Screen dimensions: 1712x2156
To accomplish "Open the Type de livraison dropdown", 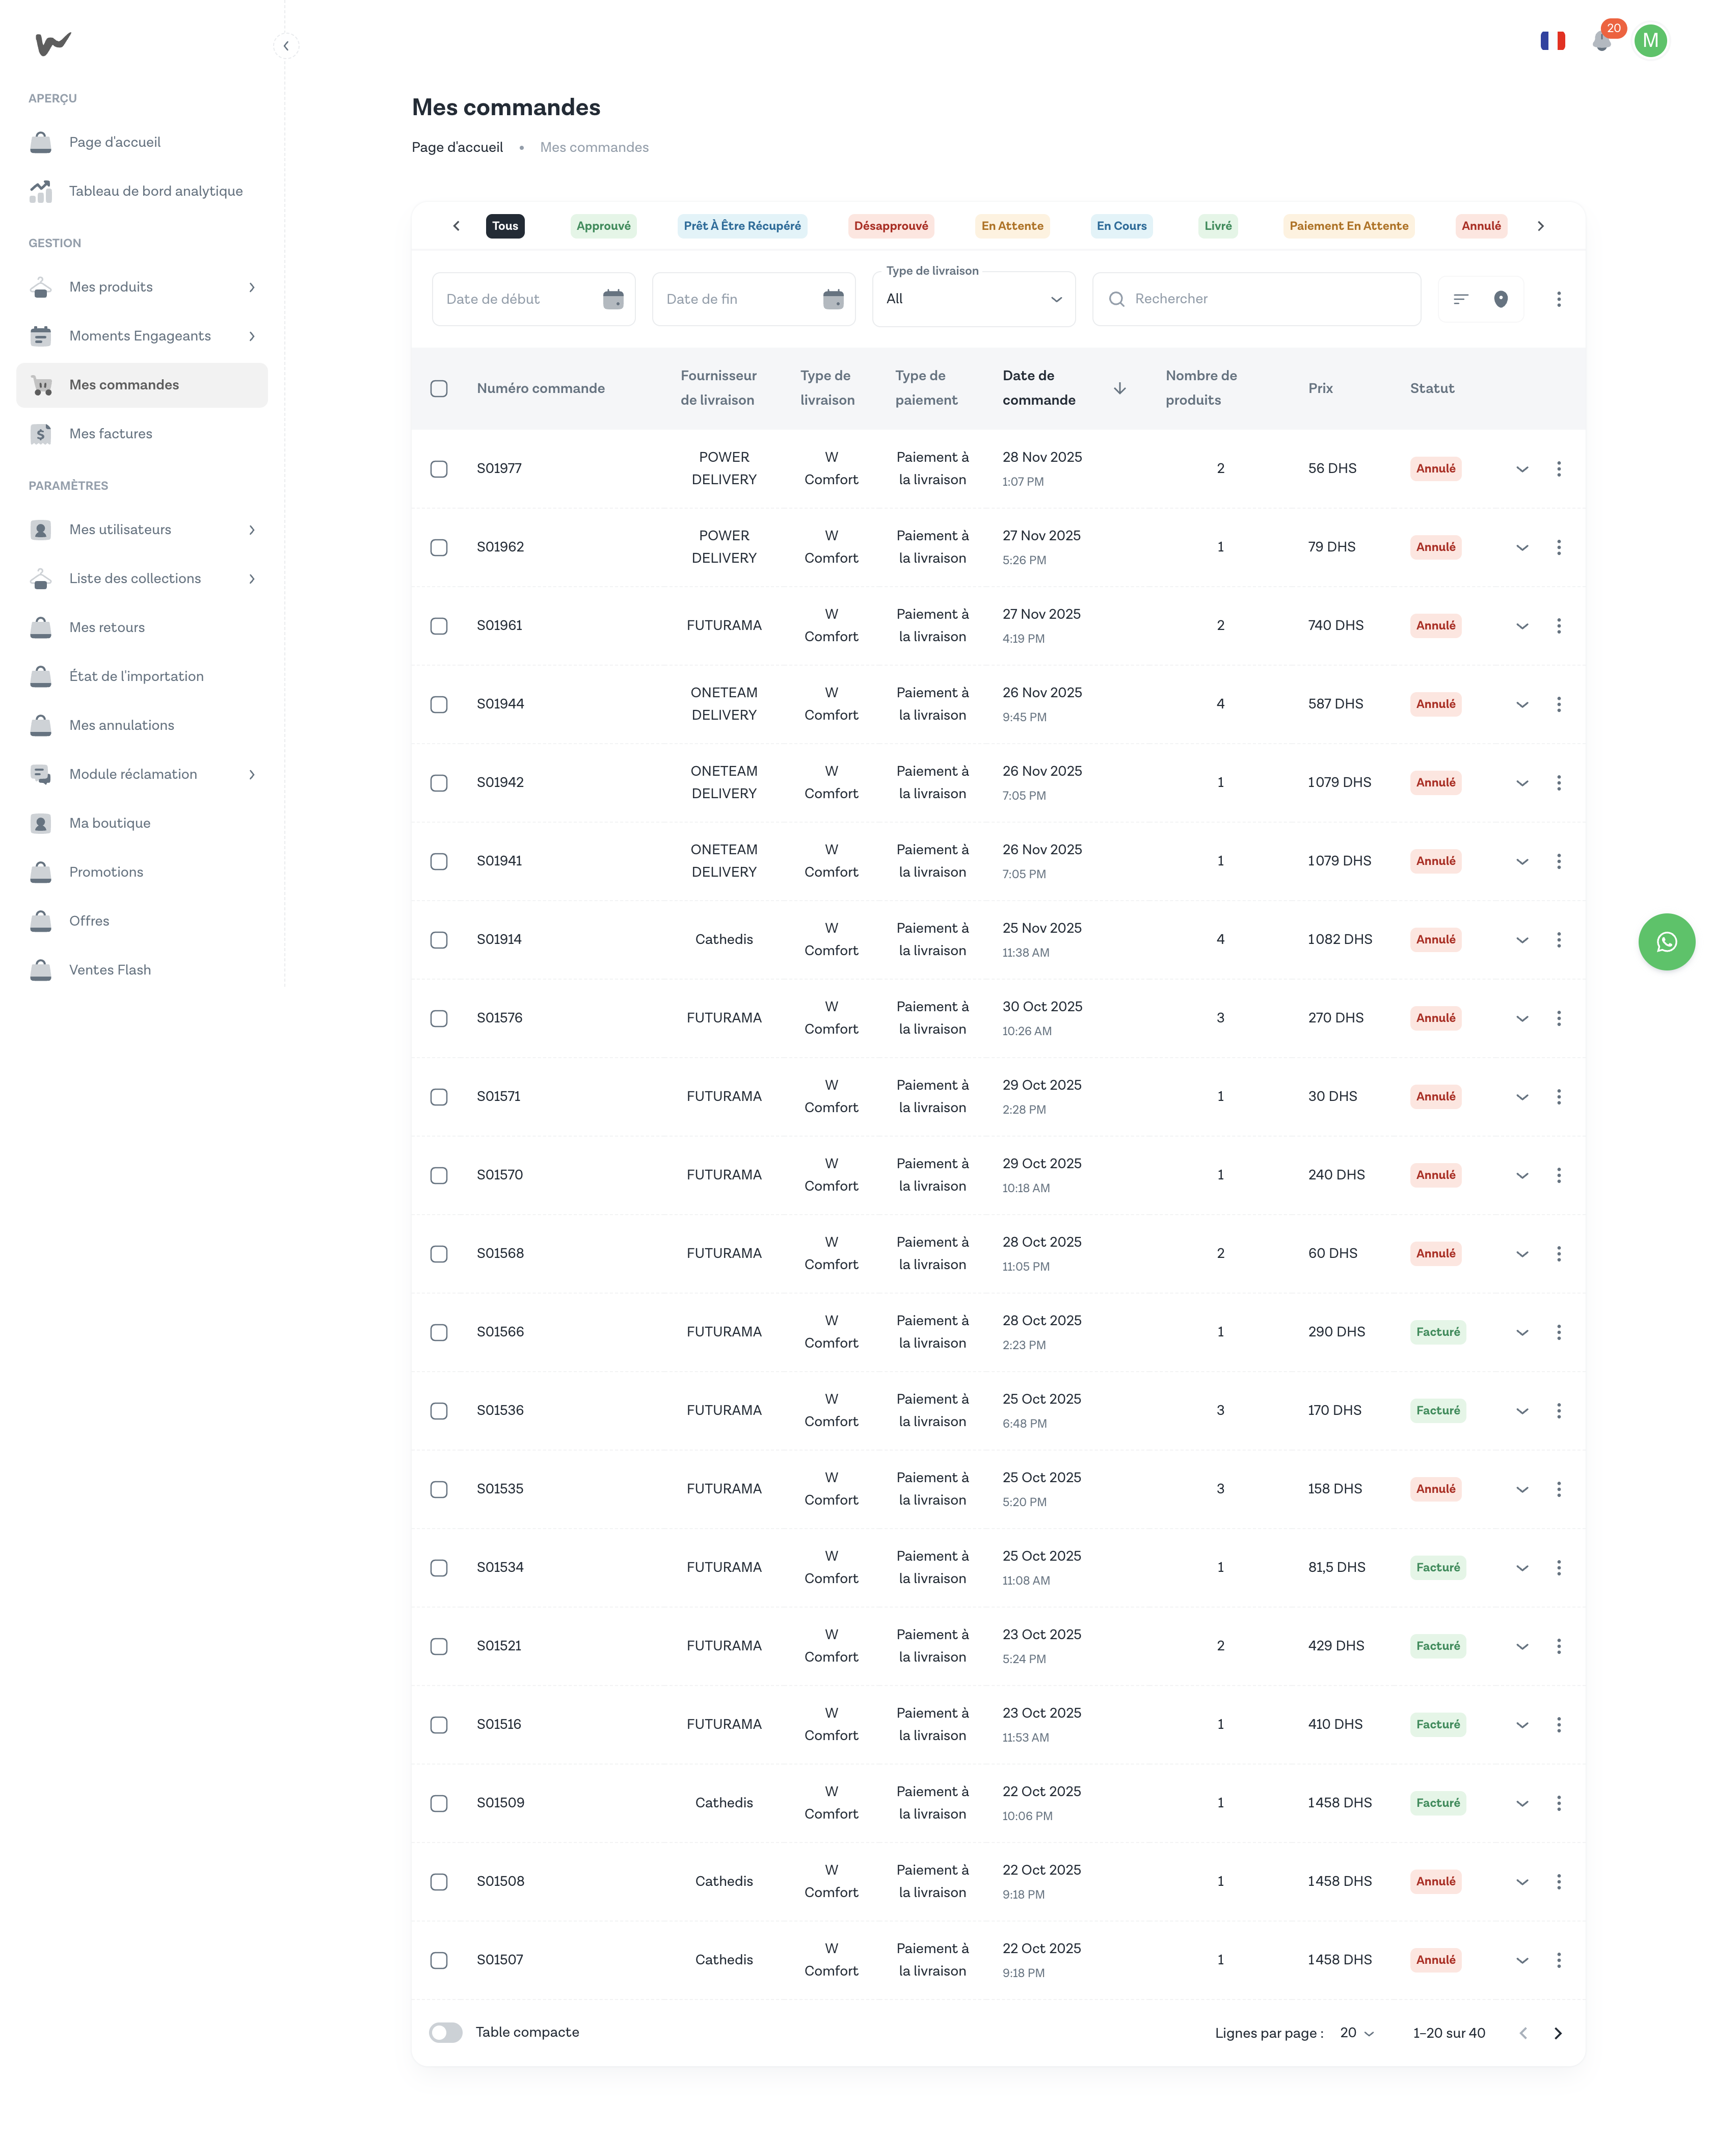I will tap(973, 299).
